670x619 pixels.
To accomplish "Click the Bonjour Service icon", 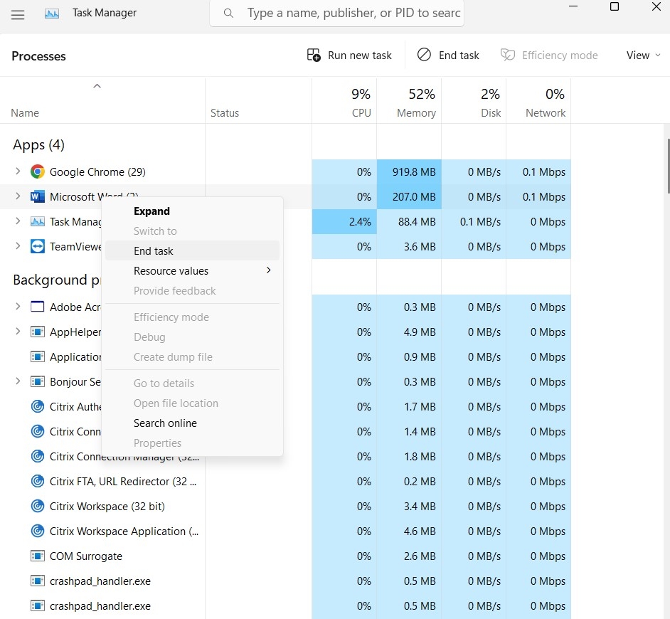I will click(x=38, y=381).
